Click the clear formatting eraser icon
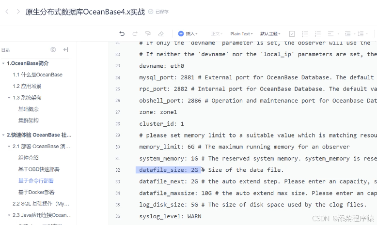This screenshot has height=225, width=377. tap(161, 34)
